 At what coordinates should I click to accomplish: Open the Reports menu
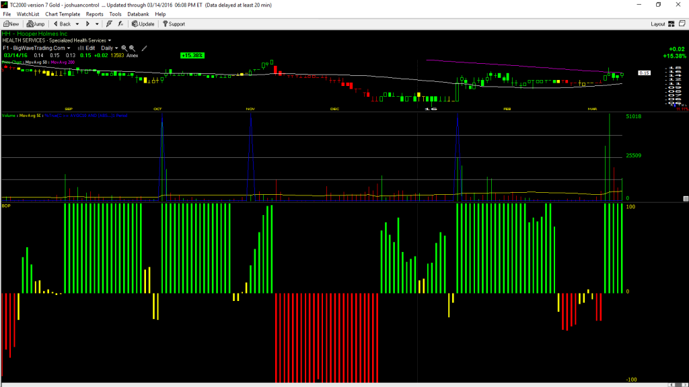click(x=94, y=14)
